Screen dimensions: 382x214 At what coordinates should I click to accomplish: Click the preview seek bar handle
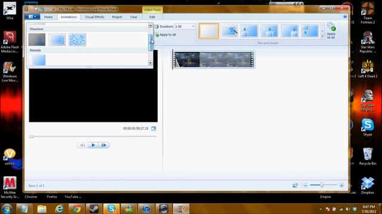32,136
